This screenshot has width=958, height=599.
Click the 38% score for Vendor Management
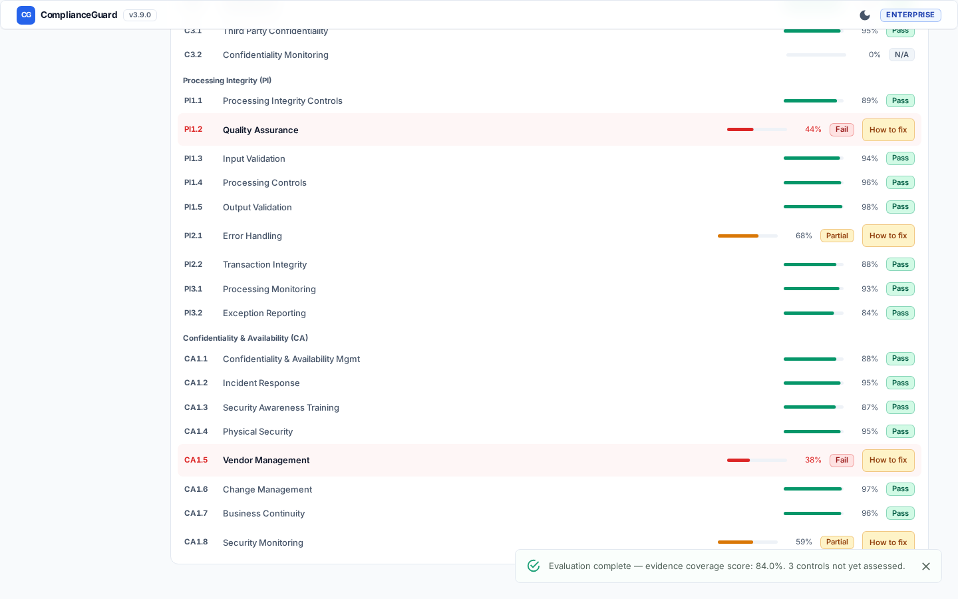[813, 460]
